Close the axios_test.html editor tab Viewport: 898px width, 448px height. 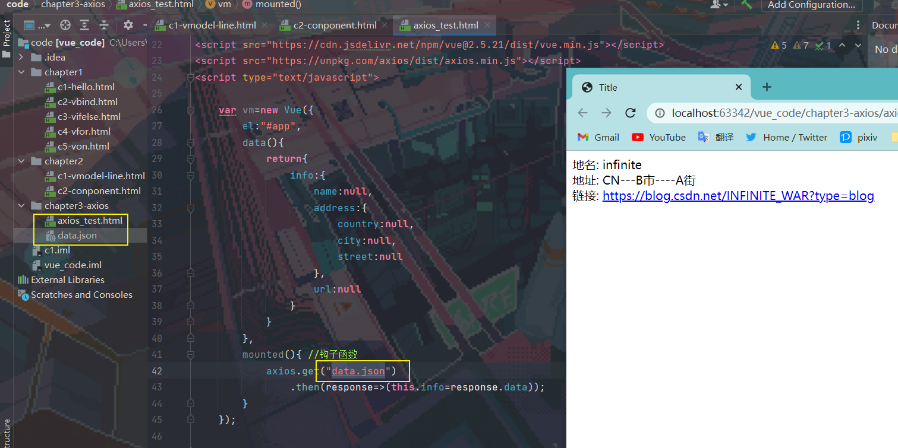(487, 26)
